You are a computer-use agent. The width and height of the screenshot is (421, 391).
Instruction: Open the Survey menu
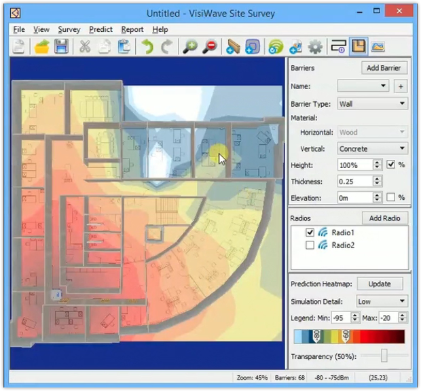pyautogui.click(x=69, y=29)
